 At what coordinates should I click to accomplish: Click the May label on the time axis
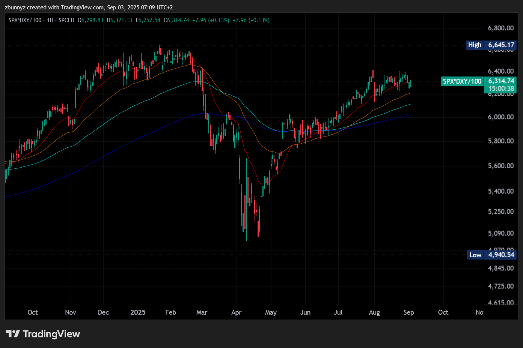271,312
